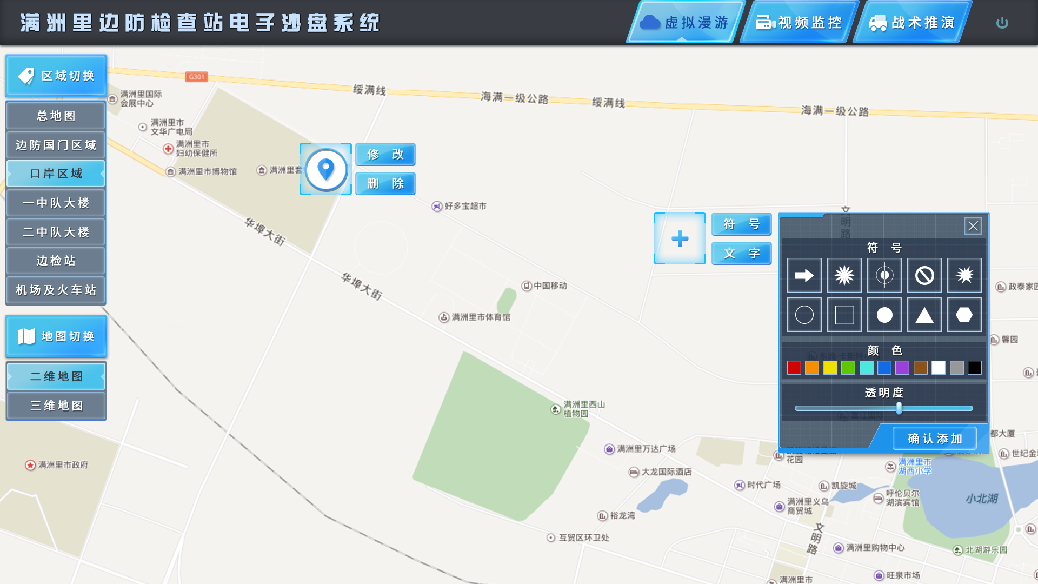
Task: Click 满洲里市政府 map label
Action: point(63,465)
